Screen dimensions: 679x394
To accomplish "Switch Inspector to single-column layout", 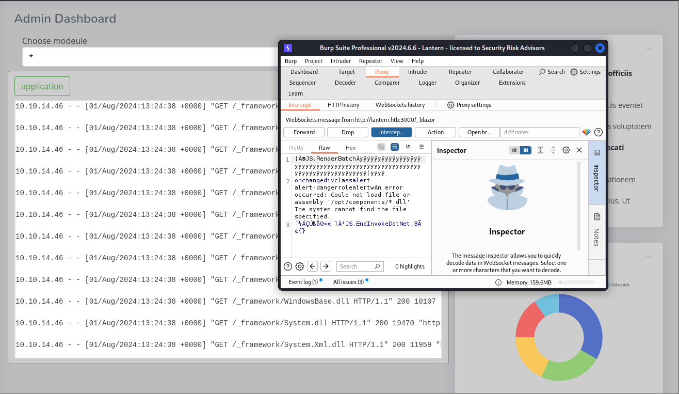I will point(514,150).
